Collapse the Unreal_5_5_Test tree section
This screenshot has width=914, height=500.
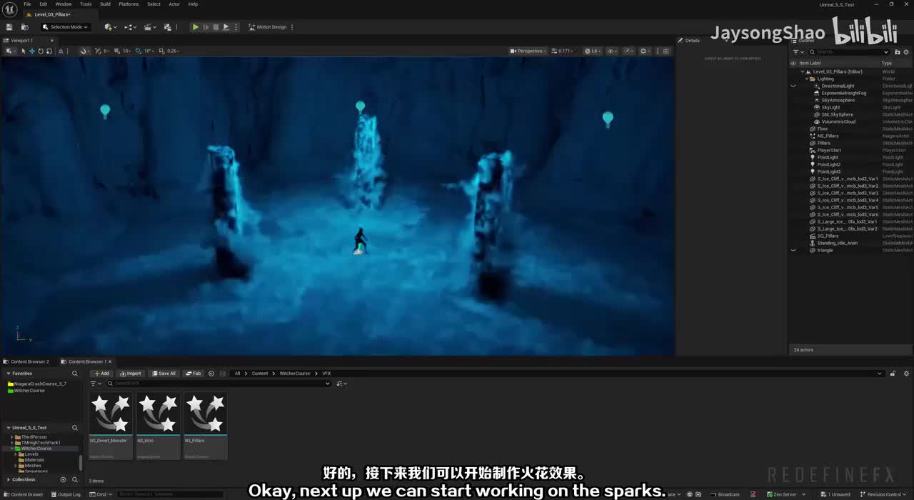[9, 428]
